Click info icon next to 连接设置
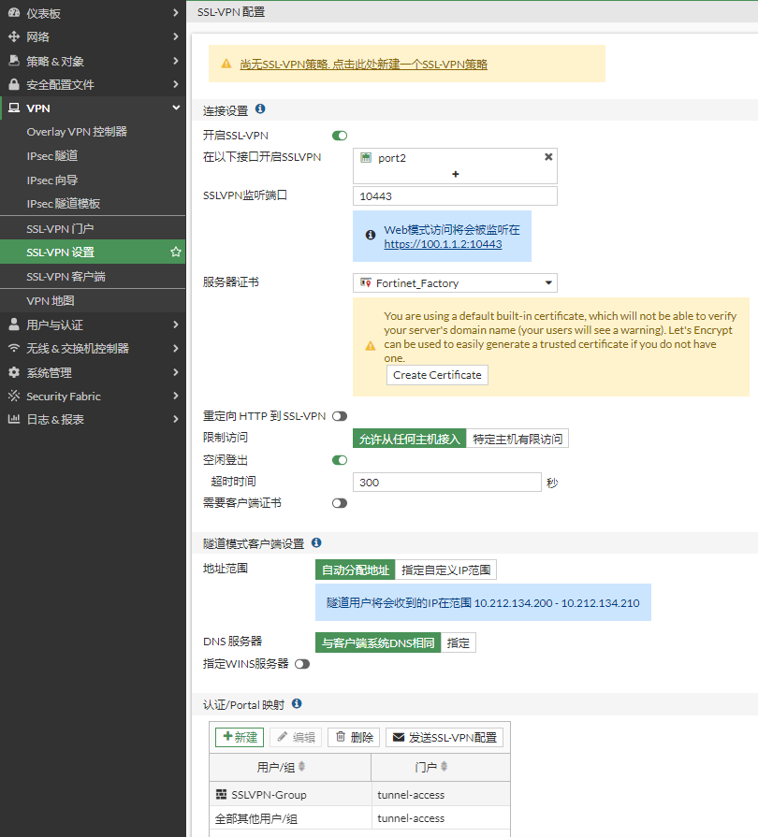This screenshot has width=758, height=837. click(260, 109)
